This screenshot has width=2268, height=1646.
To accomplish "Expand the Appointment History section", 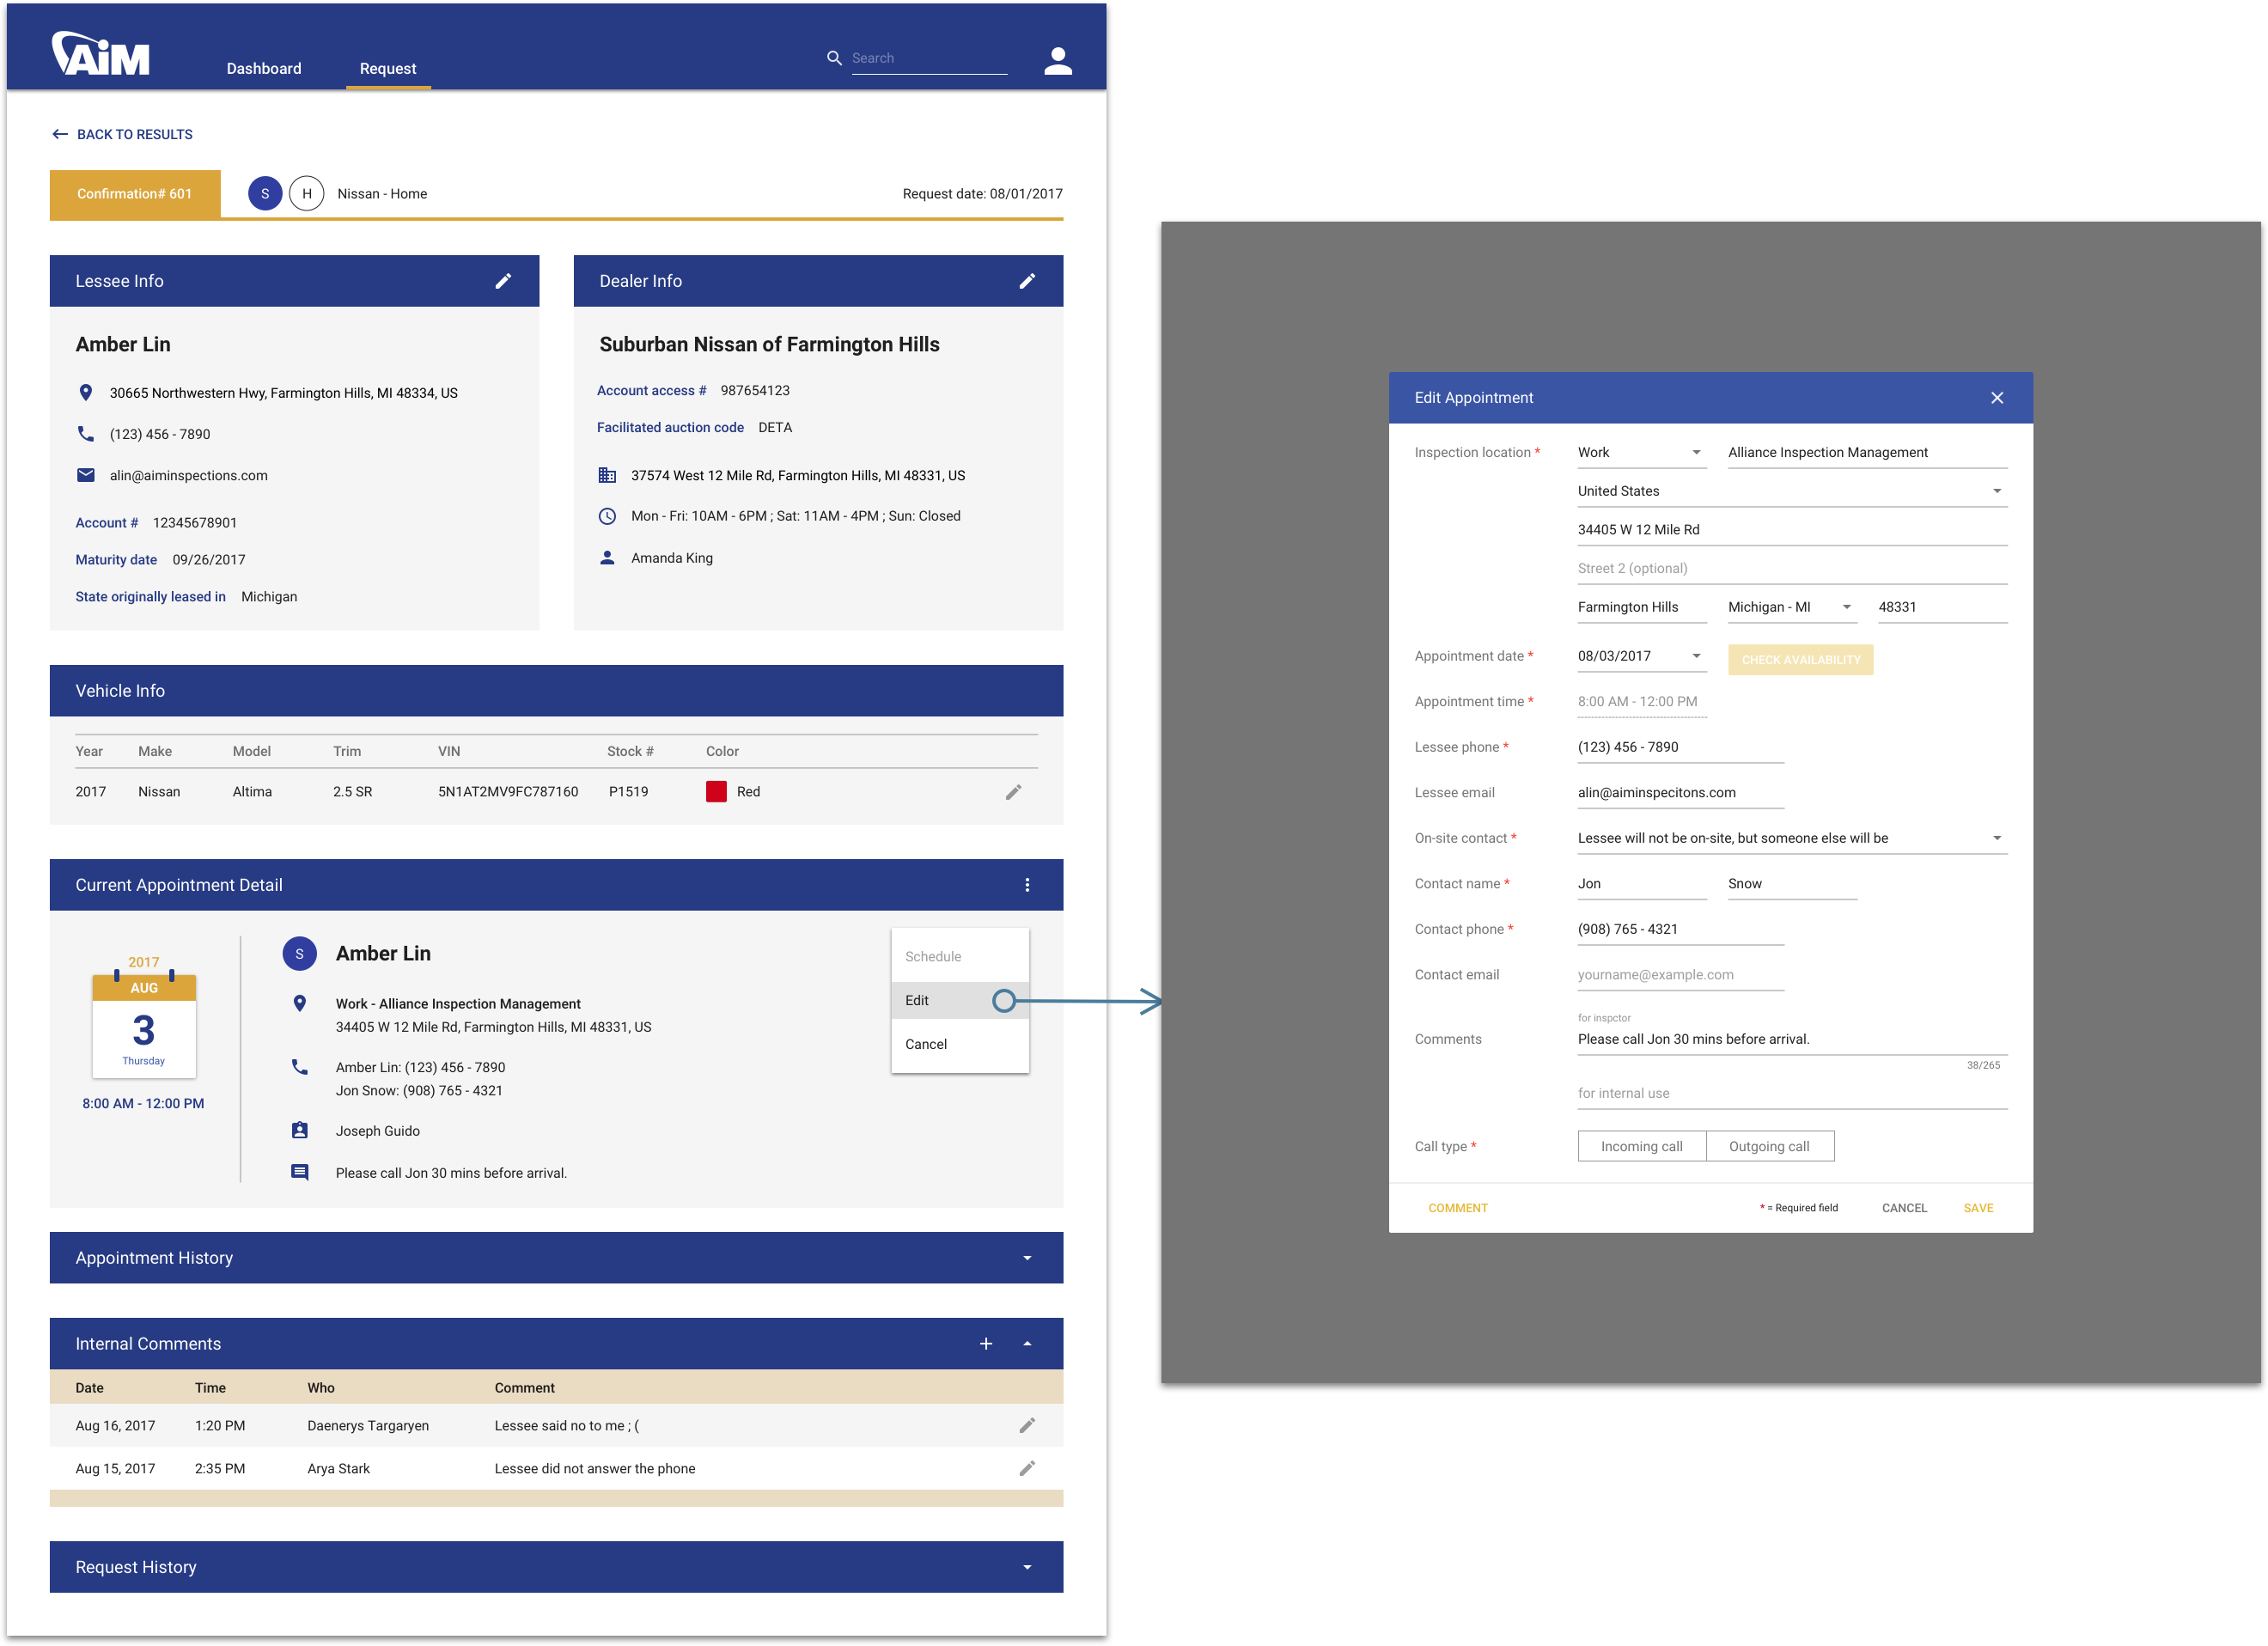I will coord(1027,1258).
